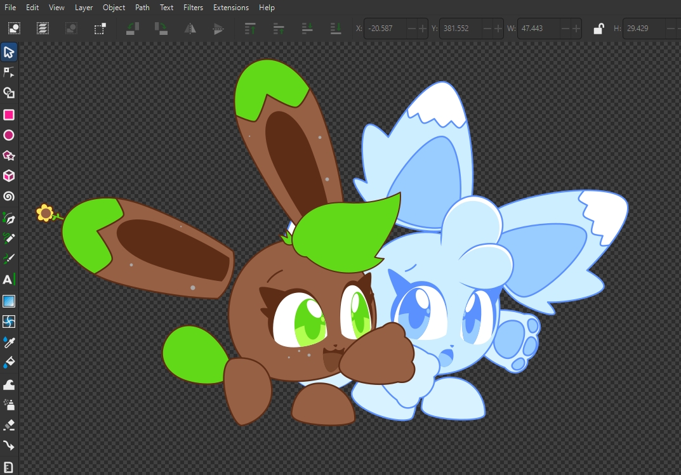Activate the Rectangle tool
The height and width of the screenshot is (475, 681).
pos(9,115)
